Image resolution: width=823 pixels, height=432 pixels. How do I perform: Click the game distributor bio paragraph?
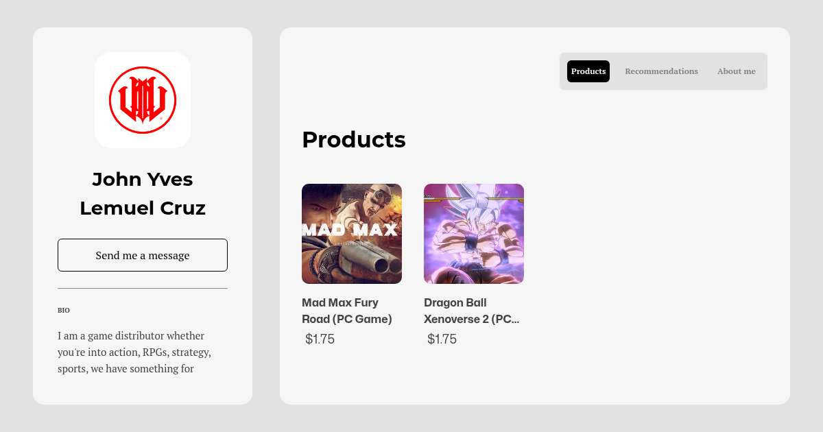pos(134,352)
